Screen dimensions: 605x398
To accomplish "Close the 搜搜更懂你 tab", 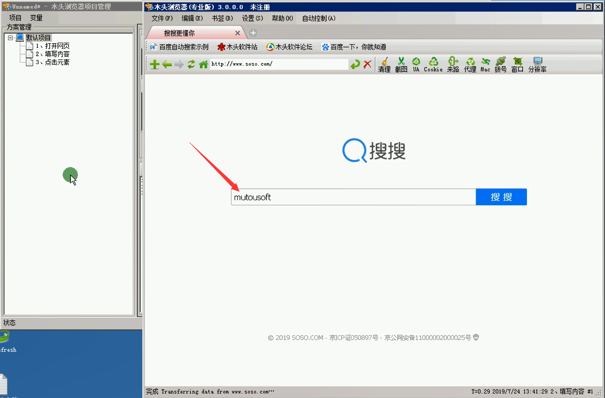I will tap(238, 33).
